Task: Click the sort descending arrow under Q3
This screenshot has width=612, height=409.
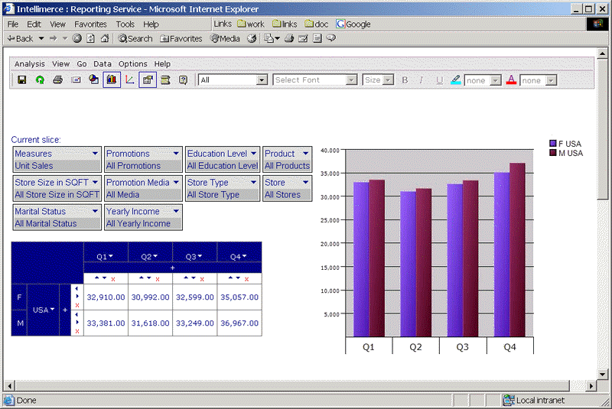Action: point(194,278)
